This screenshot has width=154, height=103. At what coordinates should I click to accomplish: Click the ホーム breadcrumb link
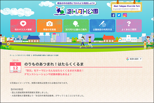12,55
